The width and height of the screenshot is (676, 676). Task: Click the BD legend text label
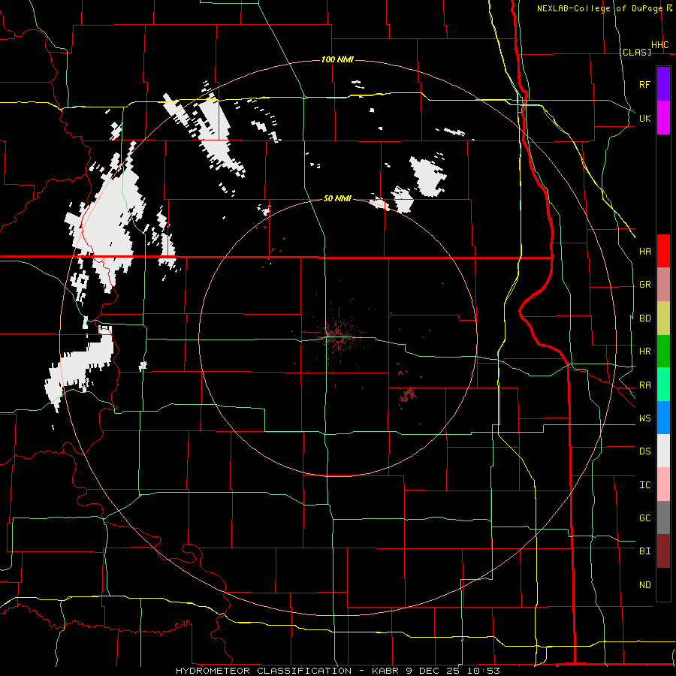pyautogui.click(x=644, y=318)
